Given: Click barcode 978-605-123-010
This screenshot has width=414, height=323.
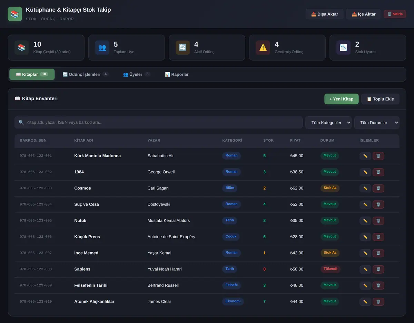Looking at the screenshot, I should coord(36,302).
